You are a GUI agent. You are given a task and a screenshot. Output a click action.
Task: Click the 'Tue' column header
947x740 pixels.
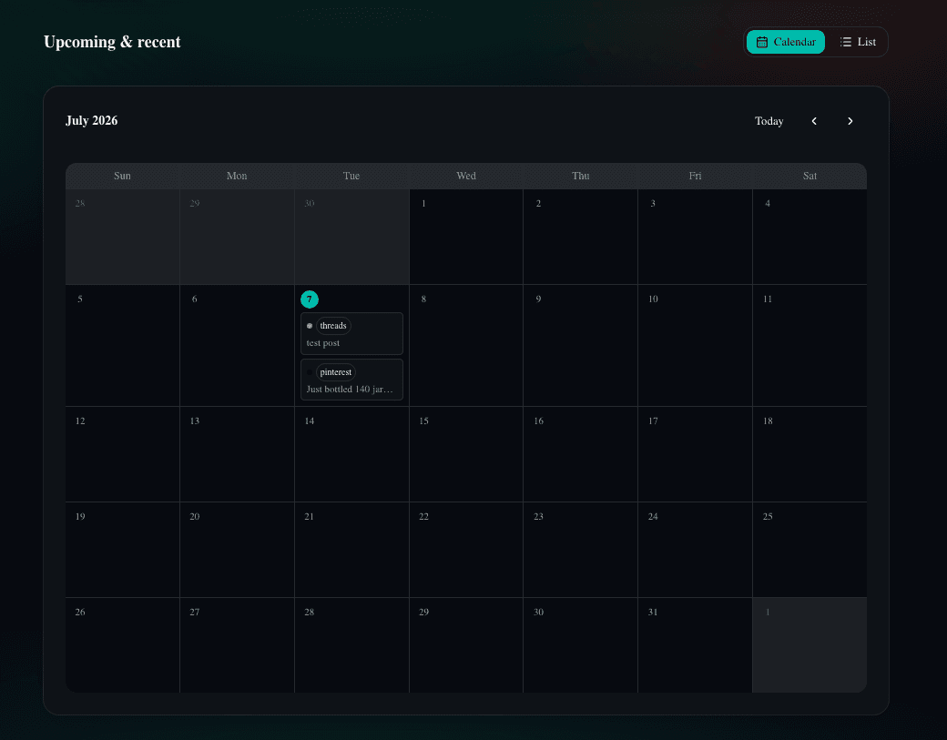pos(351,176)
